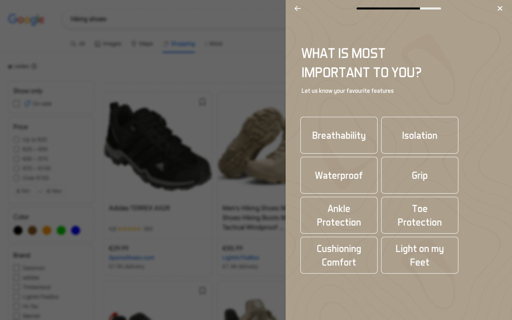
Task: Open the Shopping tab
Action: [179, 44]
